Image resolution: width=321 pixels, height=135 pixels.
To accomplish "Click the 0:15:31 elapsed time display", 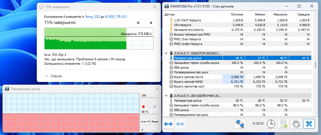I will [x=258, y=124].
